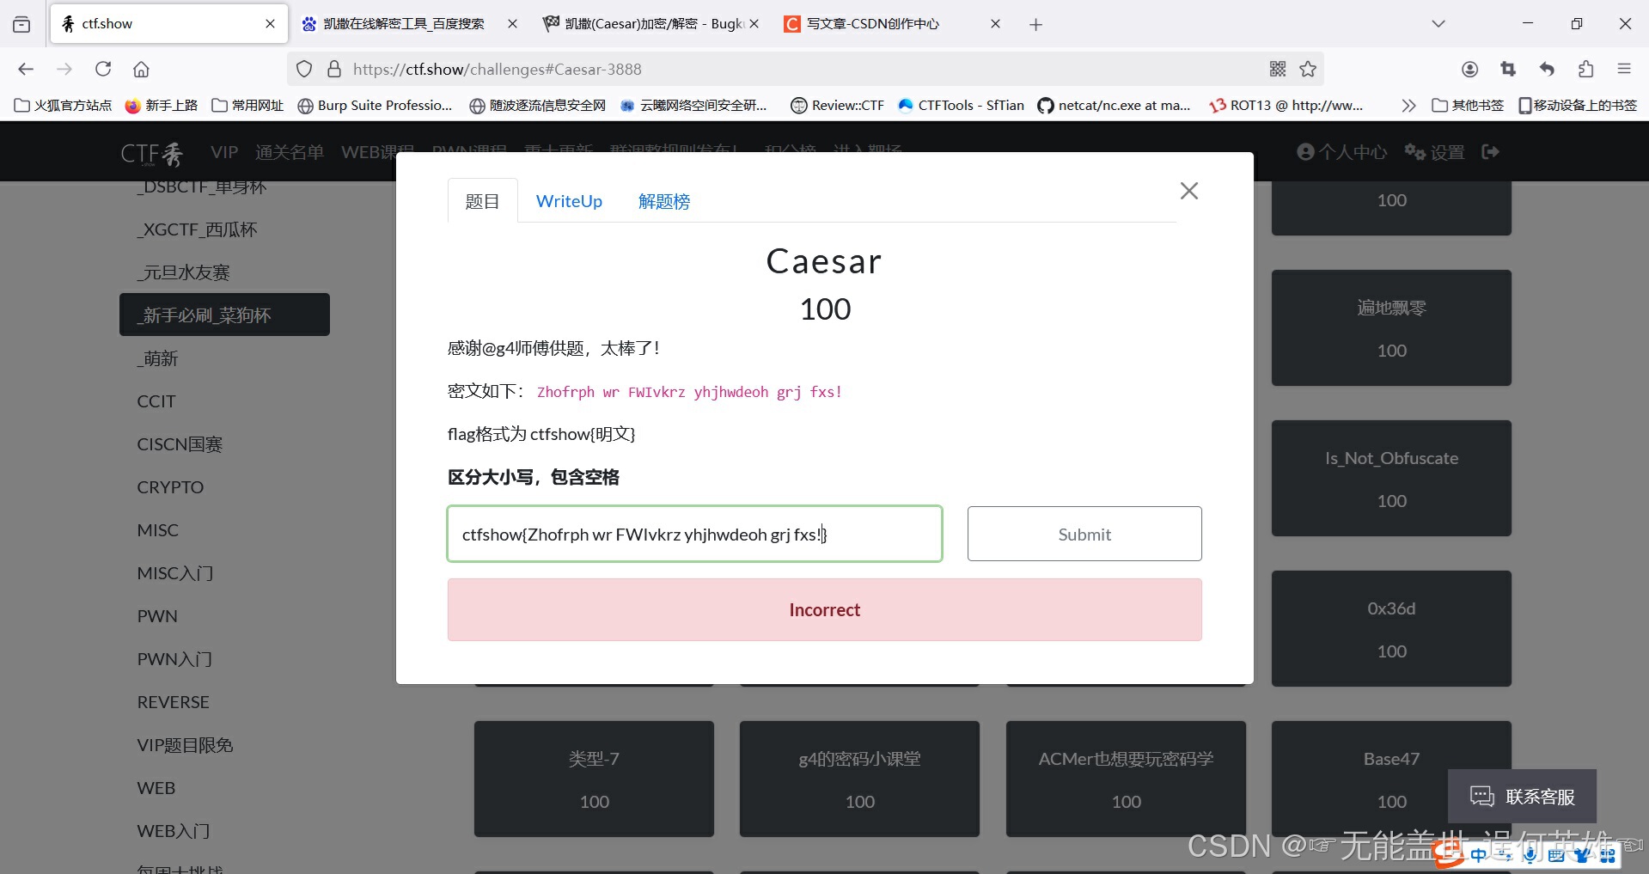
Task: Open 火狐官方站点 bookmarks folder
Action: pos(63,105)
